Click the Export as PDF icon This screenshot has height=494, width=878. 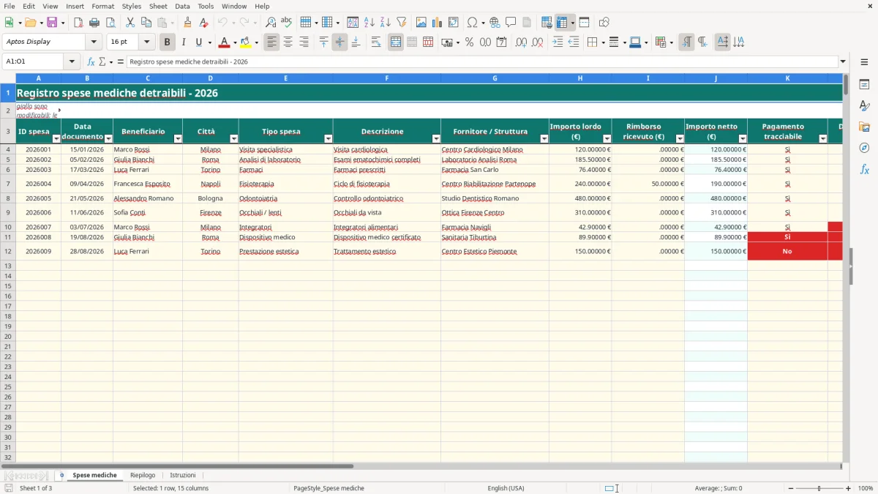tap(78, 23)
